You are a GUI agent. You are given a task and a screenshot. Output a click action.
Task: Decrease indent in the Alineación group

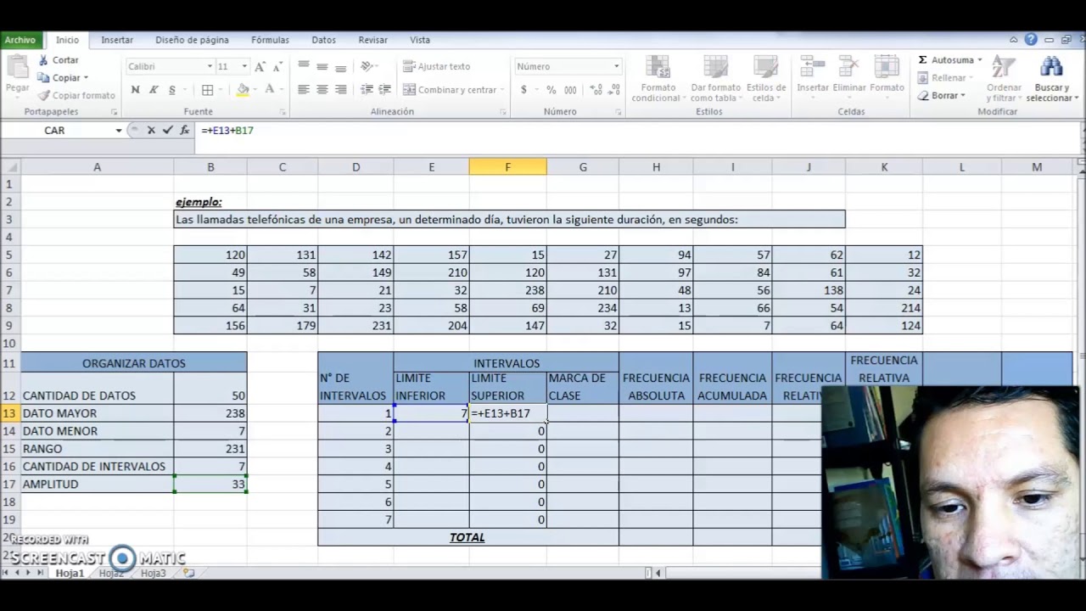coord(367,90)
